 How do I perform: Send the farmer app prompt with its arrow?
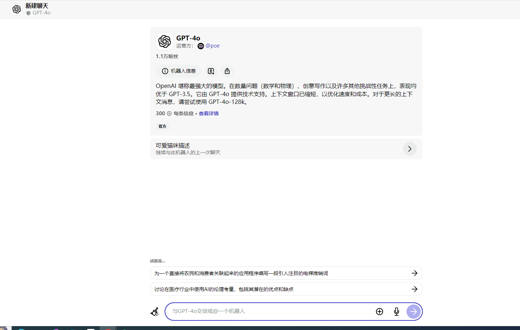coord(414,273)
